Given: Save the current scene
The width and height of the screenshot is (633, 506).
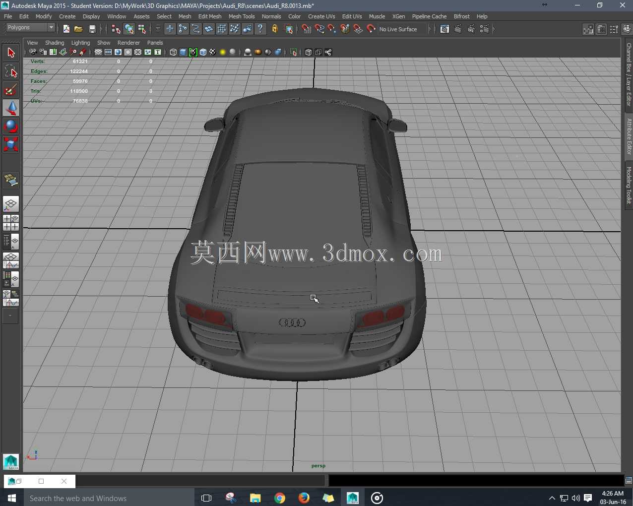Looking at the screenshot, I should (x=92, y=29).
